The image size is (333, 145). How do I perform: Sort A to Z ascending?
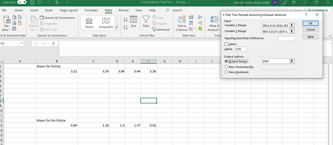pos(126,20)
